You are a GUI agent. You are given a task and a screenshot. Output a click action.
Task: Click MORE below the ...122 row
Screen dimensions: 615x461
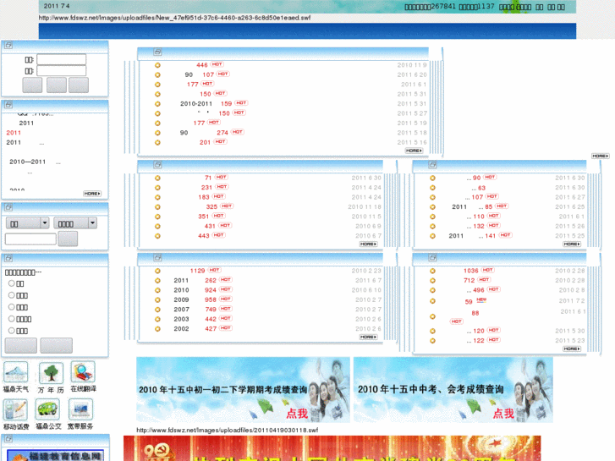pos(572,348)
